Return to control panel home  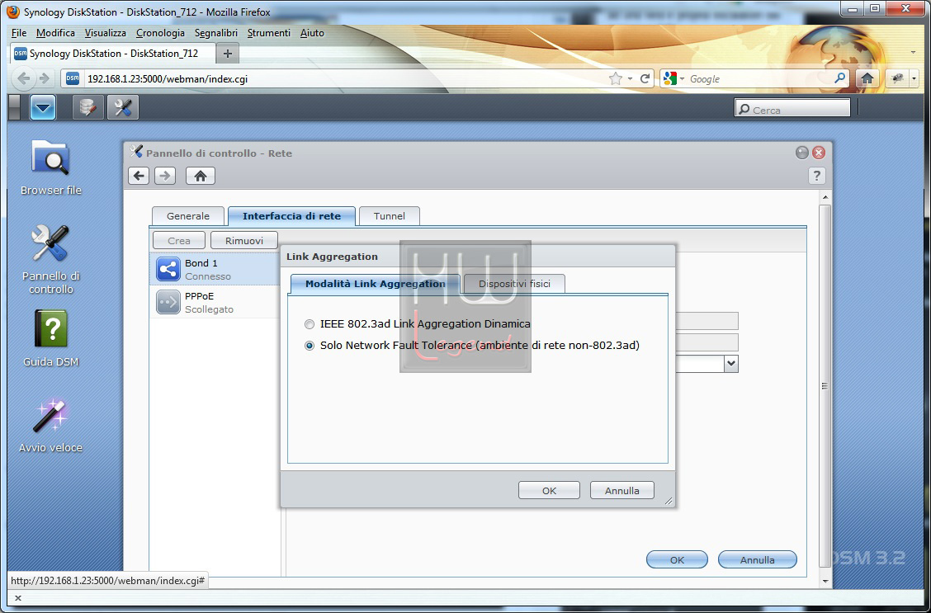coord(200,176)
